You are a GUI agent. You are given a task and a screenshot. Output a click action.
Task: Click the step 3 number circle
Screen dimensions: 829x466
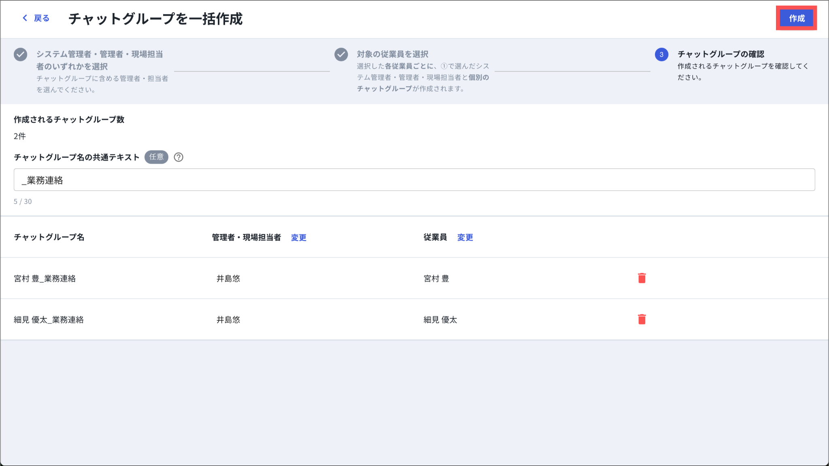[x=661, y=54]
